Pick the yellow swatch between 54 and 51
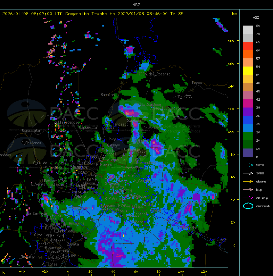 click(248, 70)
